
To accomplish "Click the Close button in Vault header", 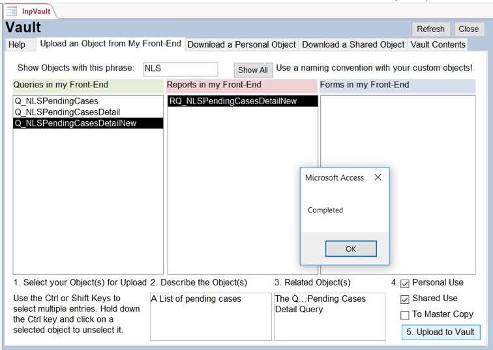I will click(x=468, y=29).
